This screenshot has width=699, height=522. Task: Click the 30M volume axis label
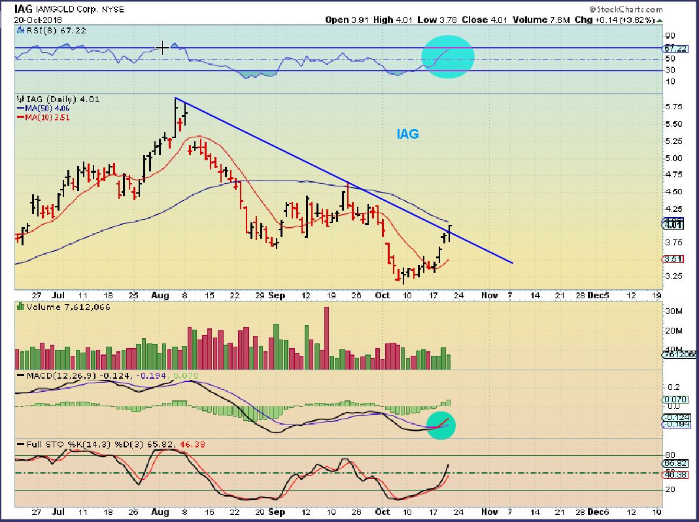(x=673, y=311)
